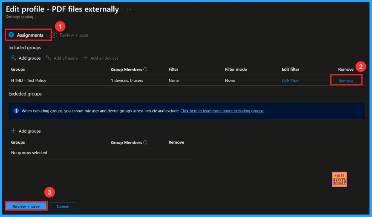Image resolution: width=372 pixels, height=217 pixels.
Task: Add groups under Excluded groups
Action: [x=26, y=131]
